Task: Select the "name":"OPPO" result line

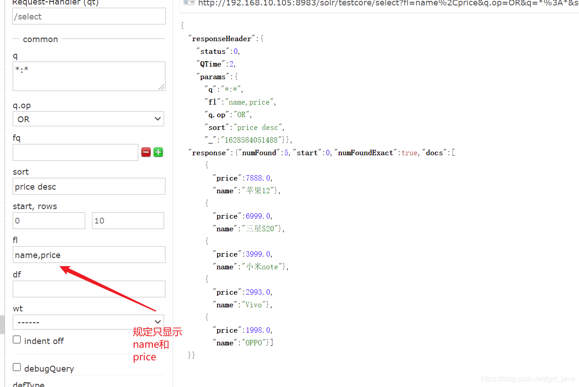Action: pyautogui.click(x=243, y=343)
